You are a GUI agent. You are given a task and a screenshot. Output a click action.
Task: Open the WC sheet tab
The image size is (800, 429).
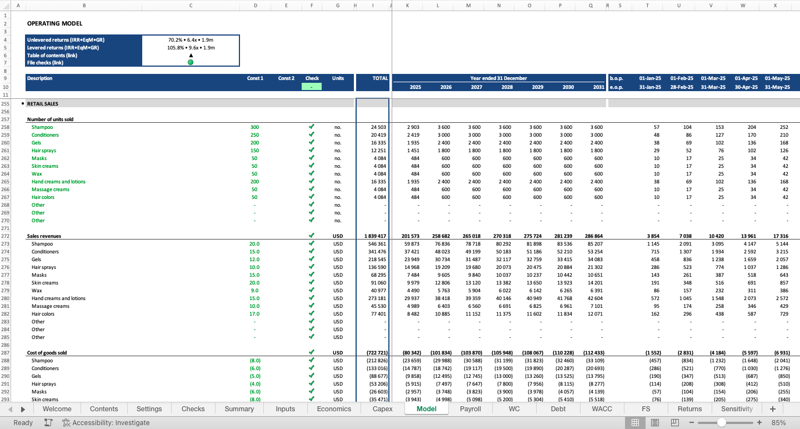coord(514,409)
